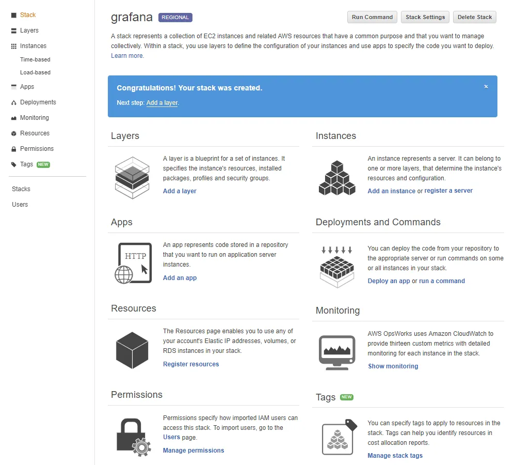Click the Delete Stack button

475,17
